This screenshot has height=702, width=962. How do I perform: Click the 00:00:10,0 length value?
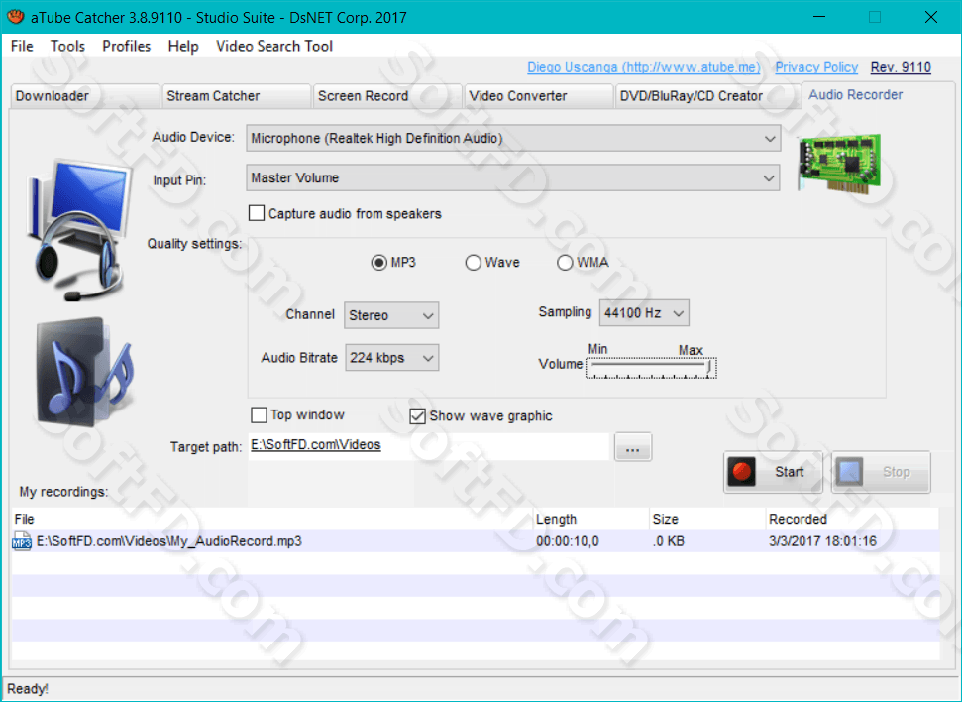(x=568, y=541)
